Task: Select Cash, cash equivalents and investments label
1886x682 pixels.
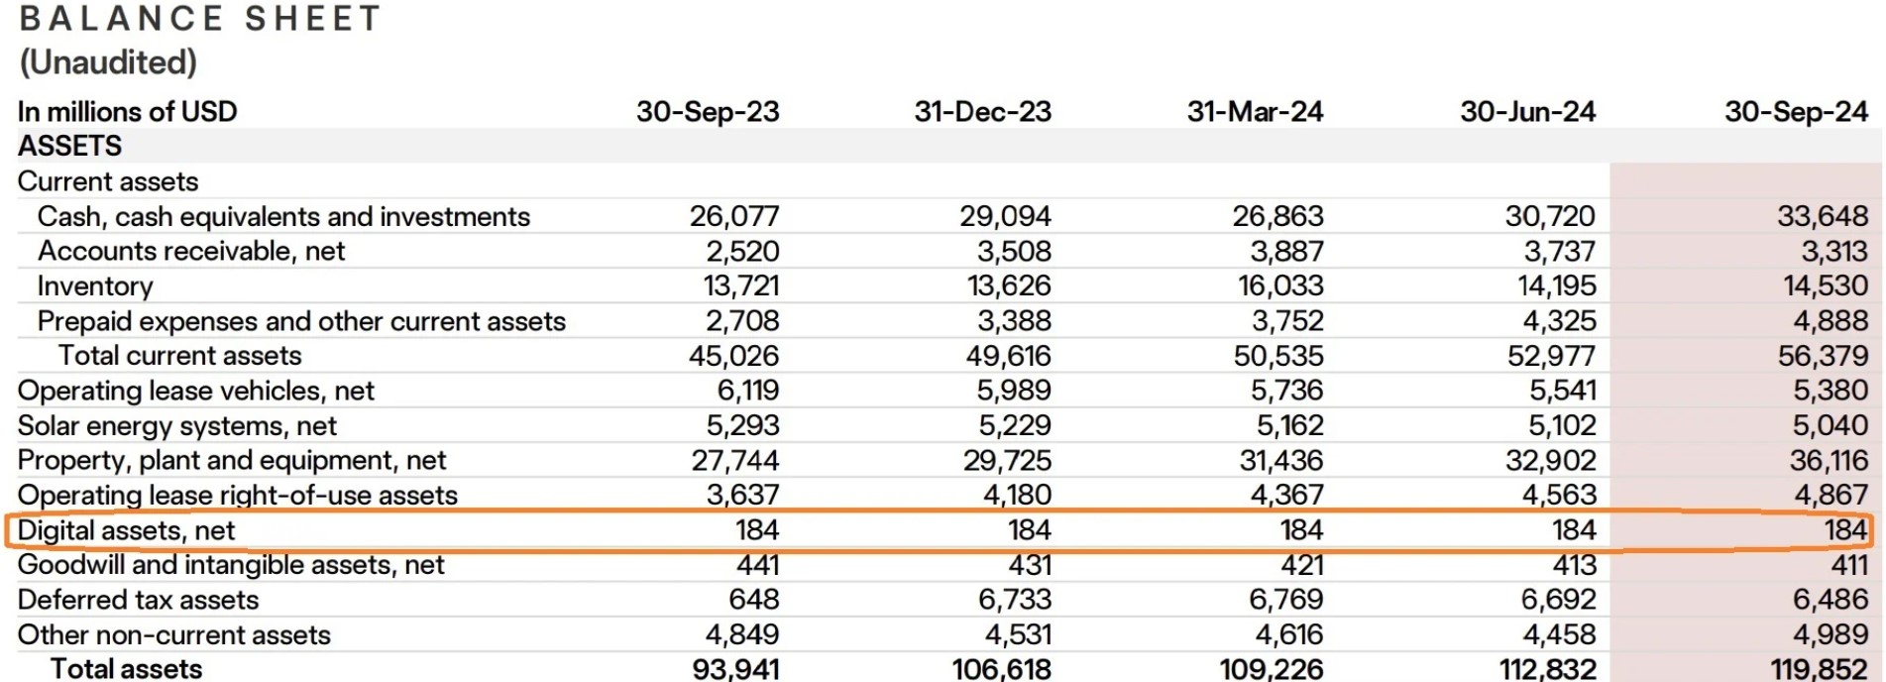Action: [x=283, y=216]
